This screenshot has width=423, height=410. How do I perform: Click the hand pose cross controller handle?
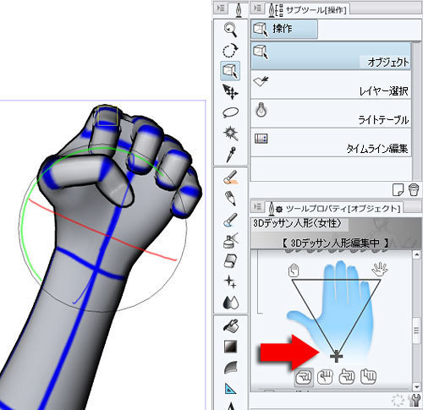pos(336,356)
